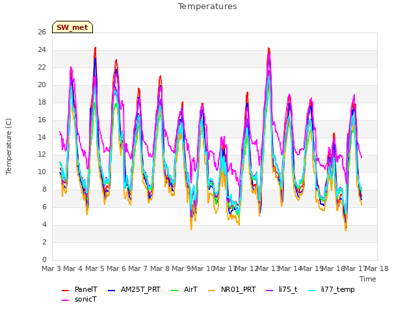Toggle AM25T_PRT legend entry

point(135,289)
